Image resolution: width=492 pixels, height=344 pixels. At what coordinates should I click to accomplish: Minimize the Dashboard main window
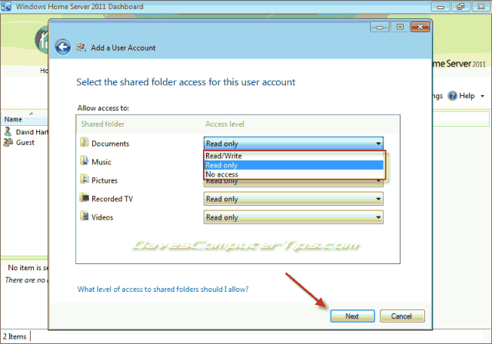pyautogui.click(x=440, y=7)
